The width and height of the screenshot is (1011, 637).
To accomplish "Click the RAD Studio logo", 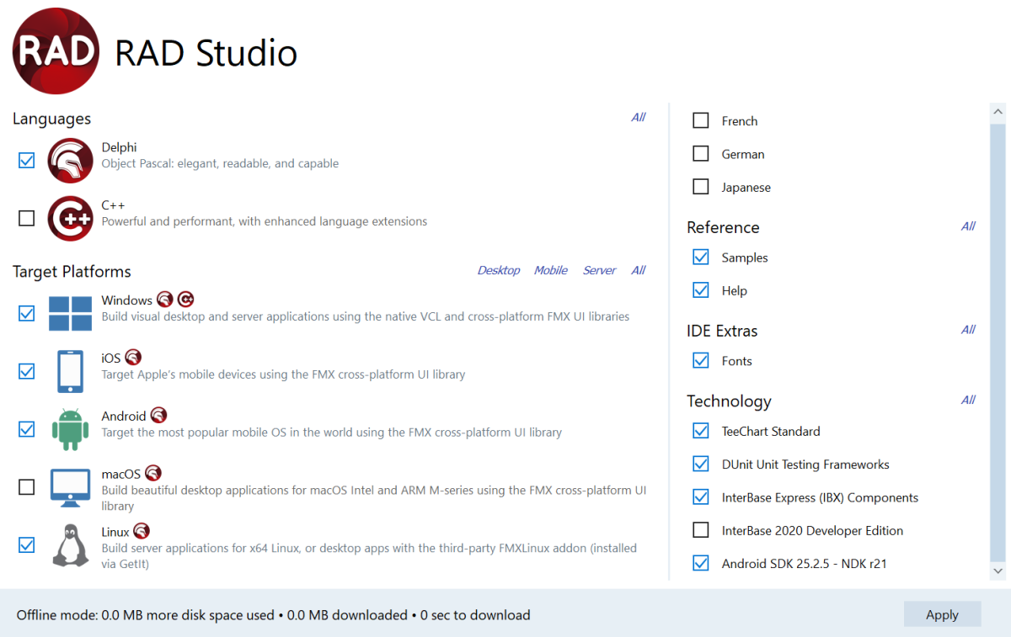I will coord(56,51).
